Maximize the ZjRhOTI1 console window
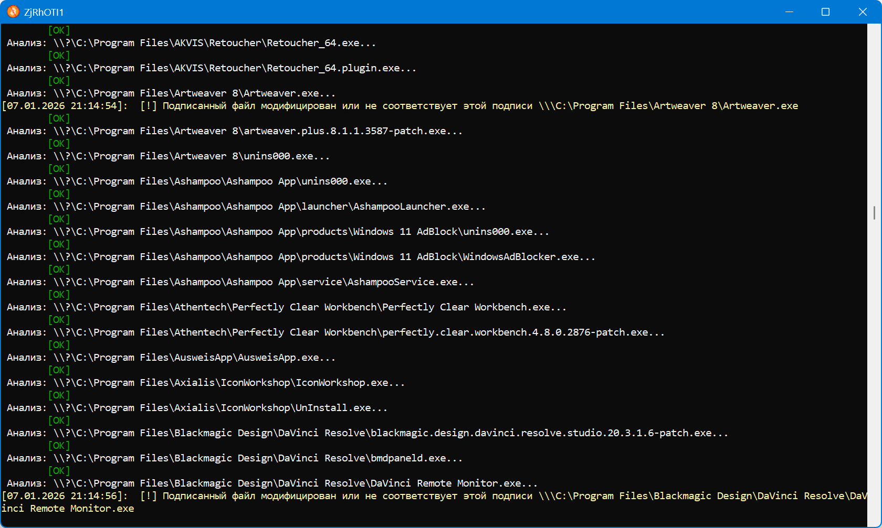 pos(825,12)
